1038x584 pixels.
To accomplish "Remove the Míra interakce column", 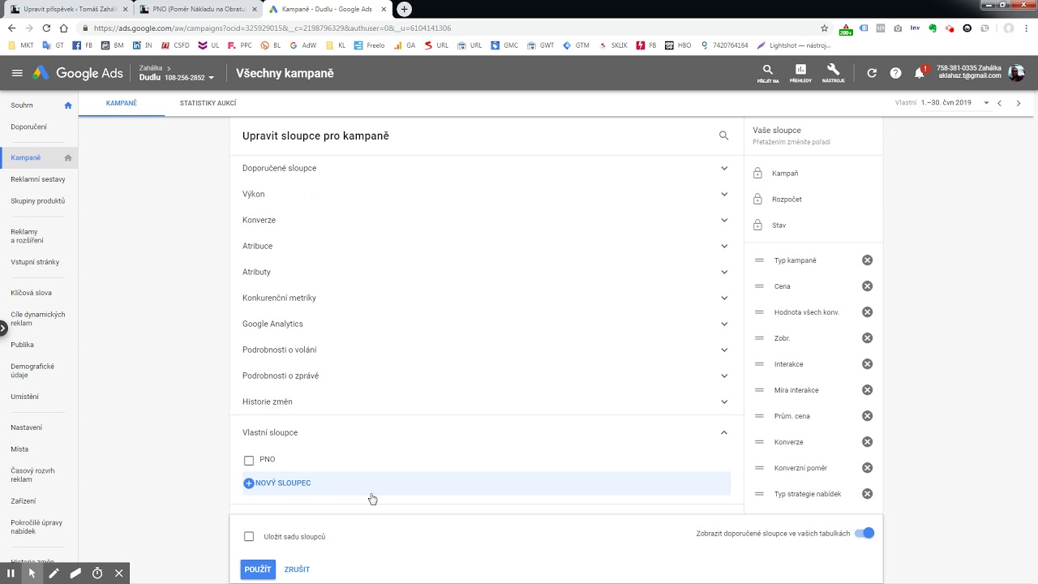I will [867, 390].
